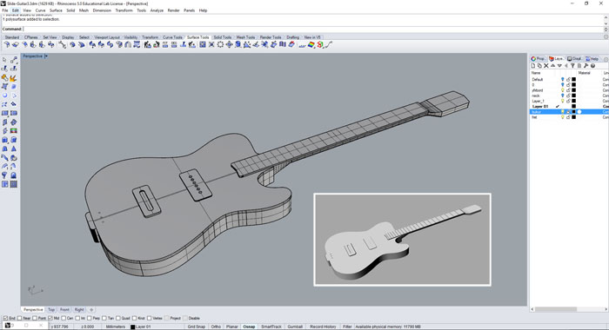The image size is (609, 330).
Task: Click the command history scroll up arrow
Action: click(x=606, y=17)
